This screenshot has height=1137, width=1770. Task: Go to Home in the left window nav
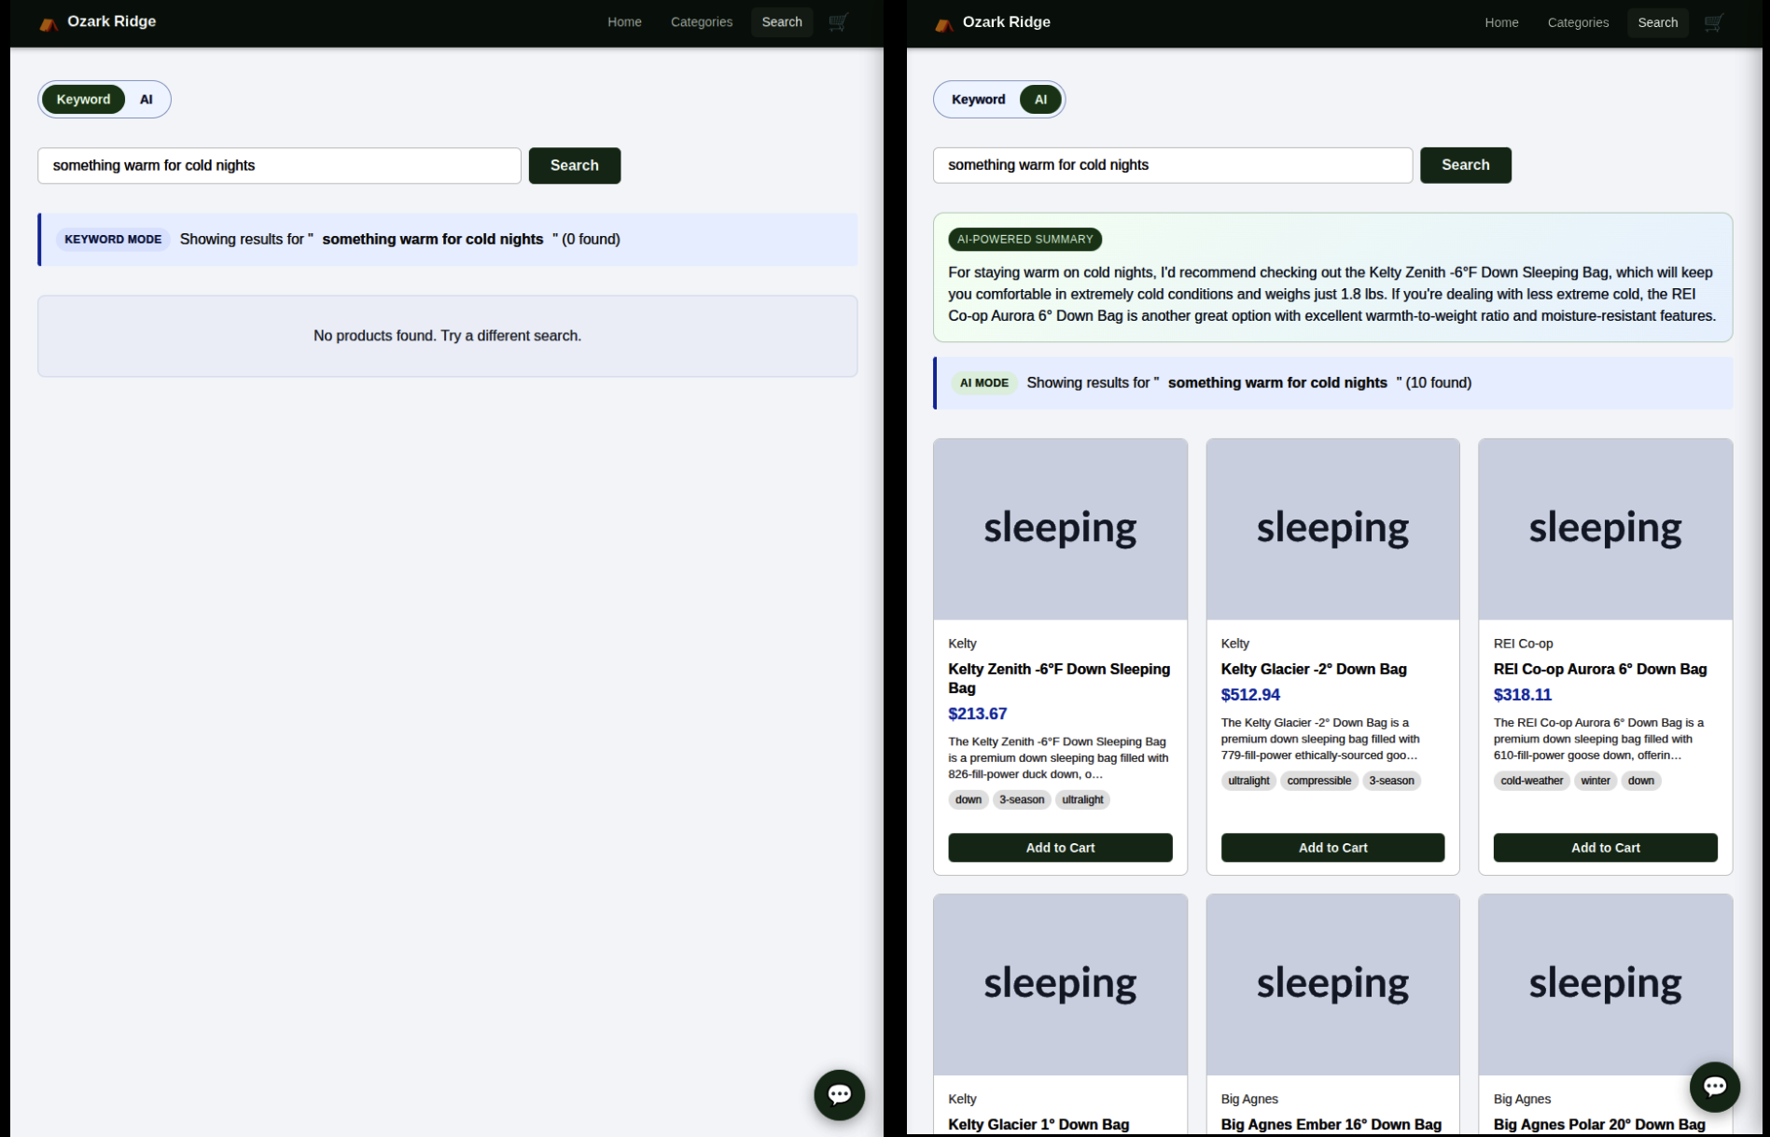(x=624, y=22)
